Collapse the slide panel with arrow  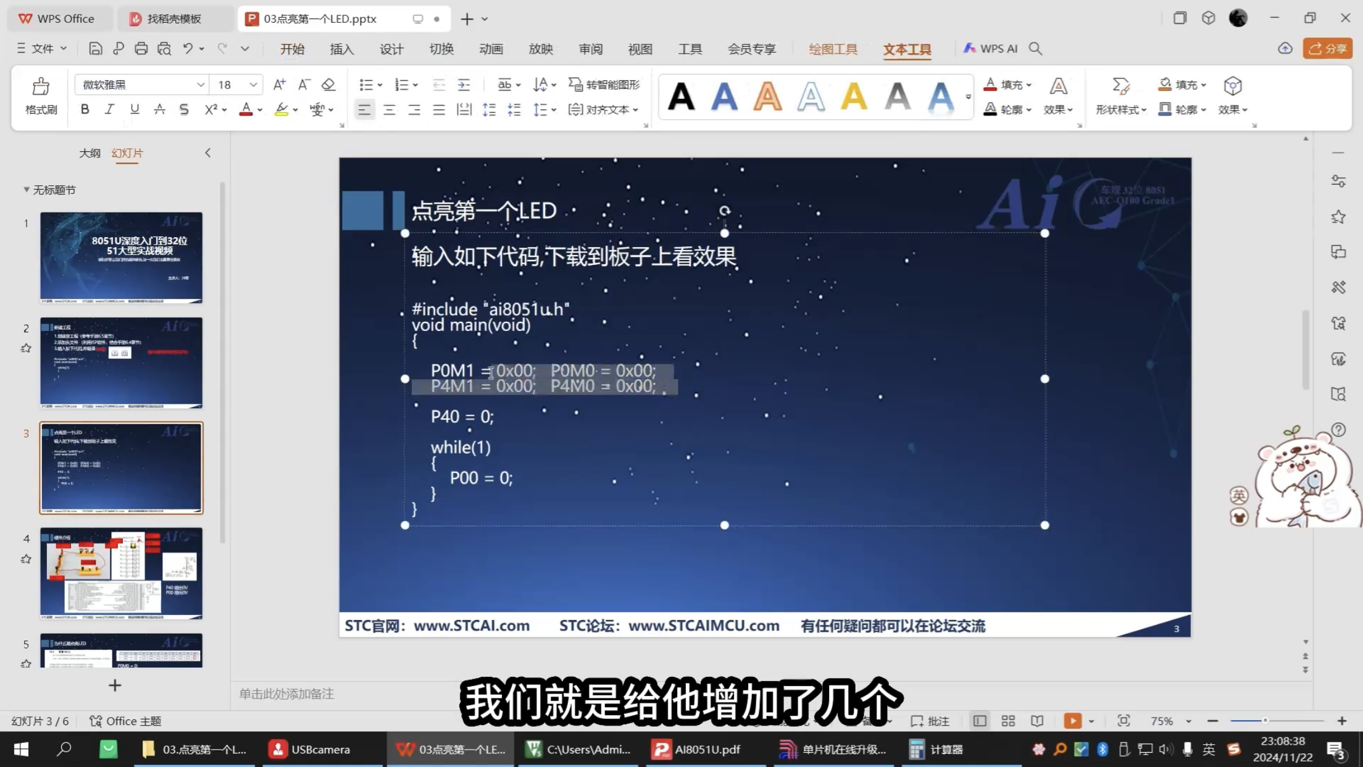click(208, 153)
